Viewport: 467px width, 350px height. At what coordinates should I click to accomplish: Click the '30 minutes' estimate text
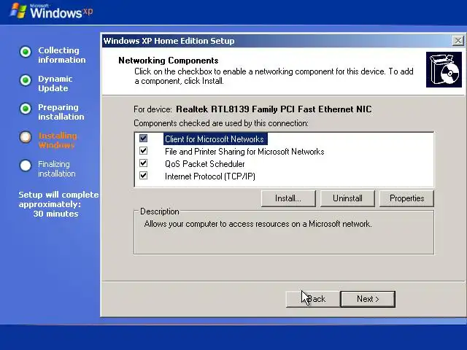coord(55,214)
